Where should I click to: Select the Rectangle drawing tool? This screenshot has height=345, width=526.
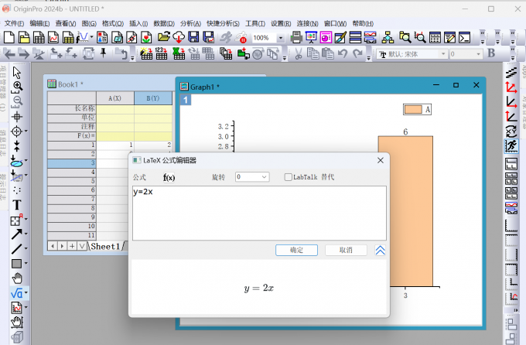click(x=17, y=264)
